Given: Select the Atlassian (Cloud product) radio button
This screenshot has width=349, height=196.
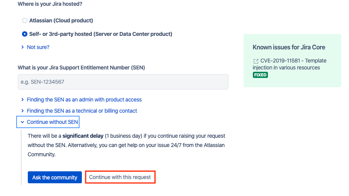Looking at the screenshot, I should point(25,20).
